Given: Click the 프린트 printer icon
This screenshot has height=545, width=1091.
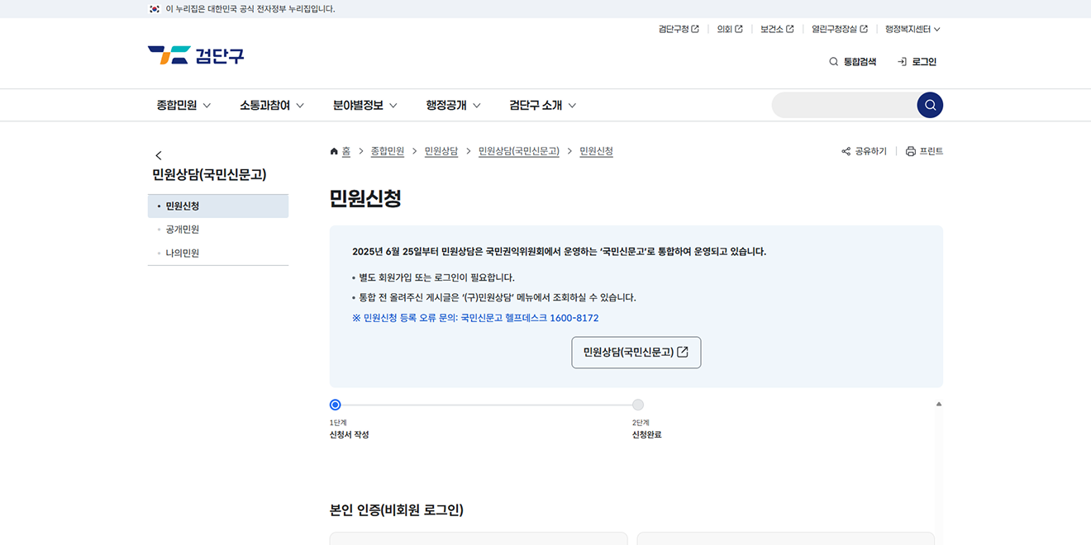Looking at the screenshot, I should [x=911, y=151].
